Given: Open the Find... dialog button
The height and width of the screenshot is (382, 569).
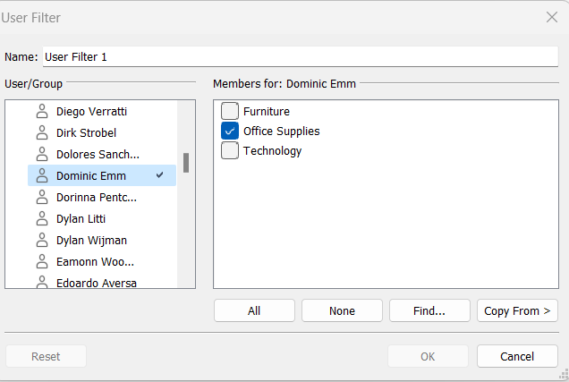Looking at the screenshot, I should coord(429,311).
